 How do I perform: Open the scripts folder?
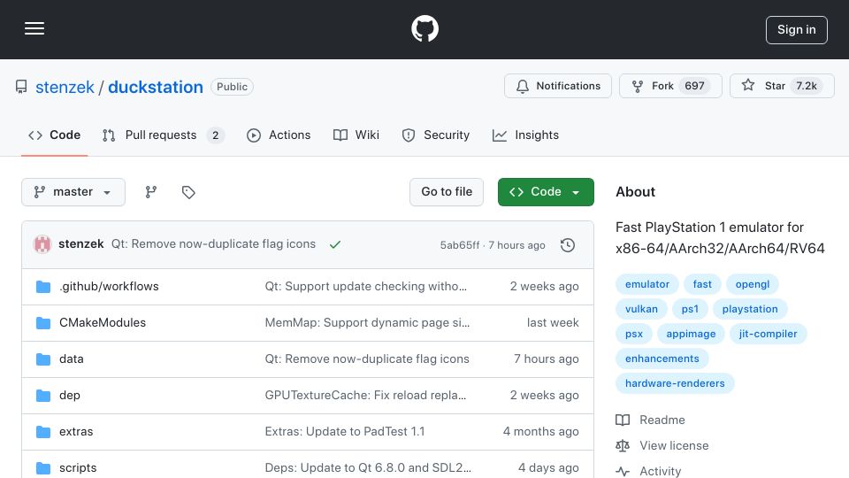click(x=78, y=467)
